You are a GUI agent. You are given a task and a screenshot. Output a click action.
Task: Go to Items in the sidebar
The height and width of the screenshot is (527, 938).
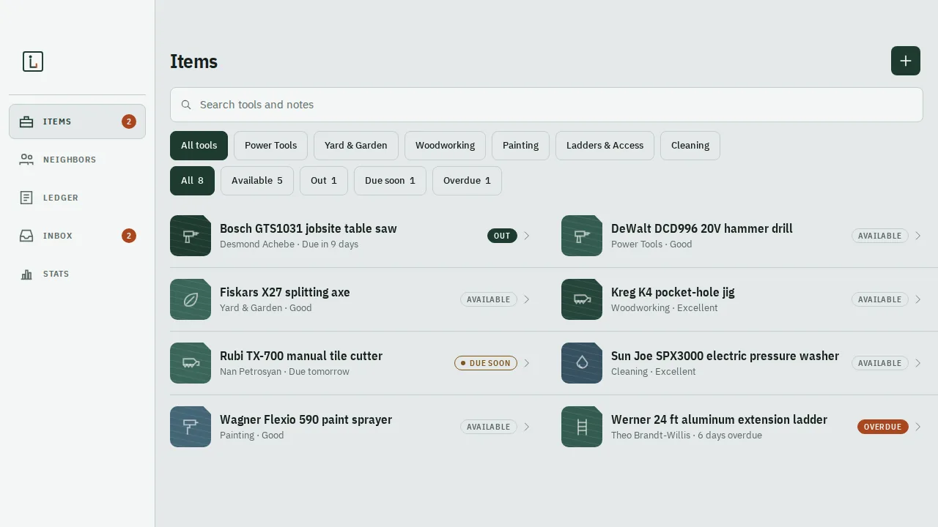coord(77,122)
